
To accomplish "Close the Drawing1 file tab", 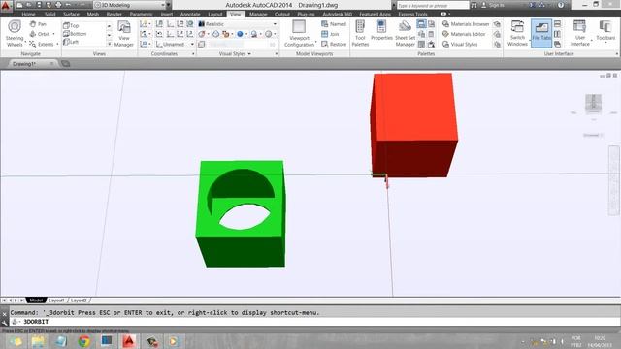I will click(x=51, y=63).
